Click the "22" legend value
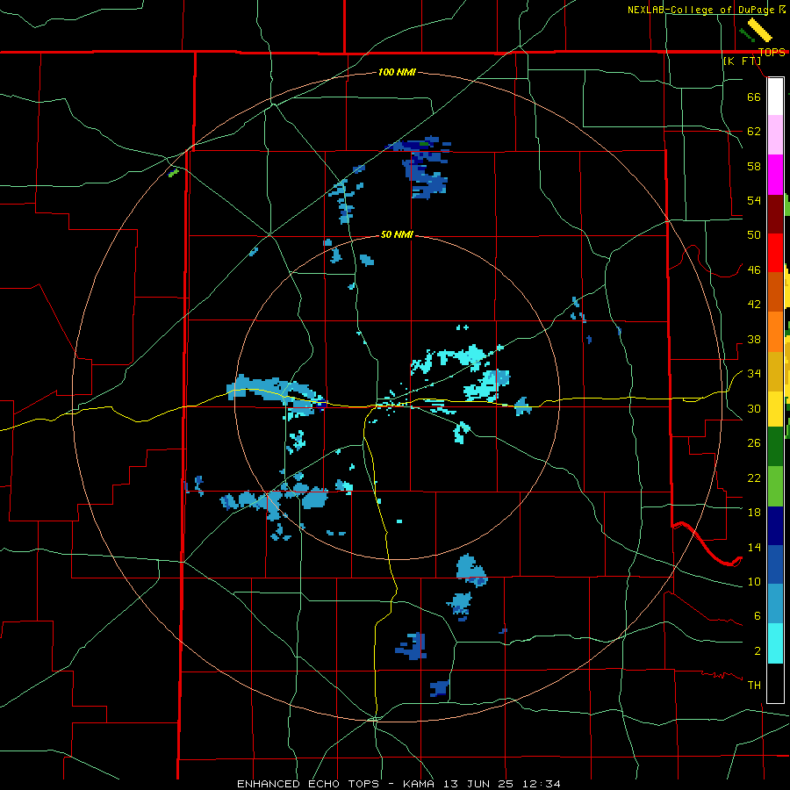 [754, 478]
